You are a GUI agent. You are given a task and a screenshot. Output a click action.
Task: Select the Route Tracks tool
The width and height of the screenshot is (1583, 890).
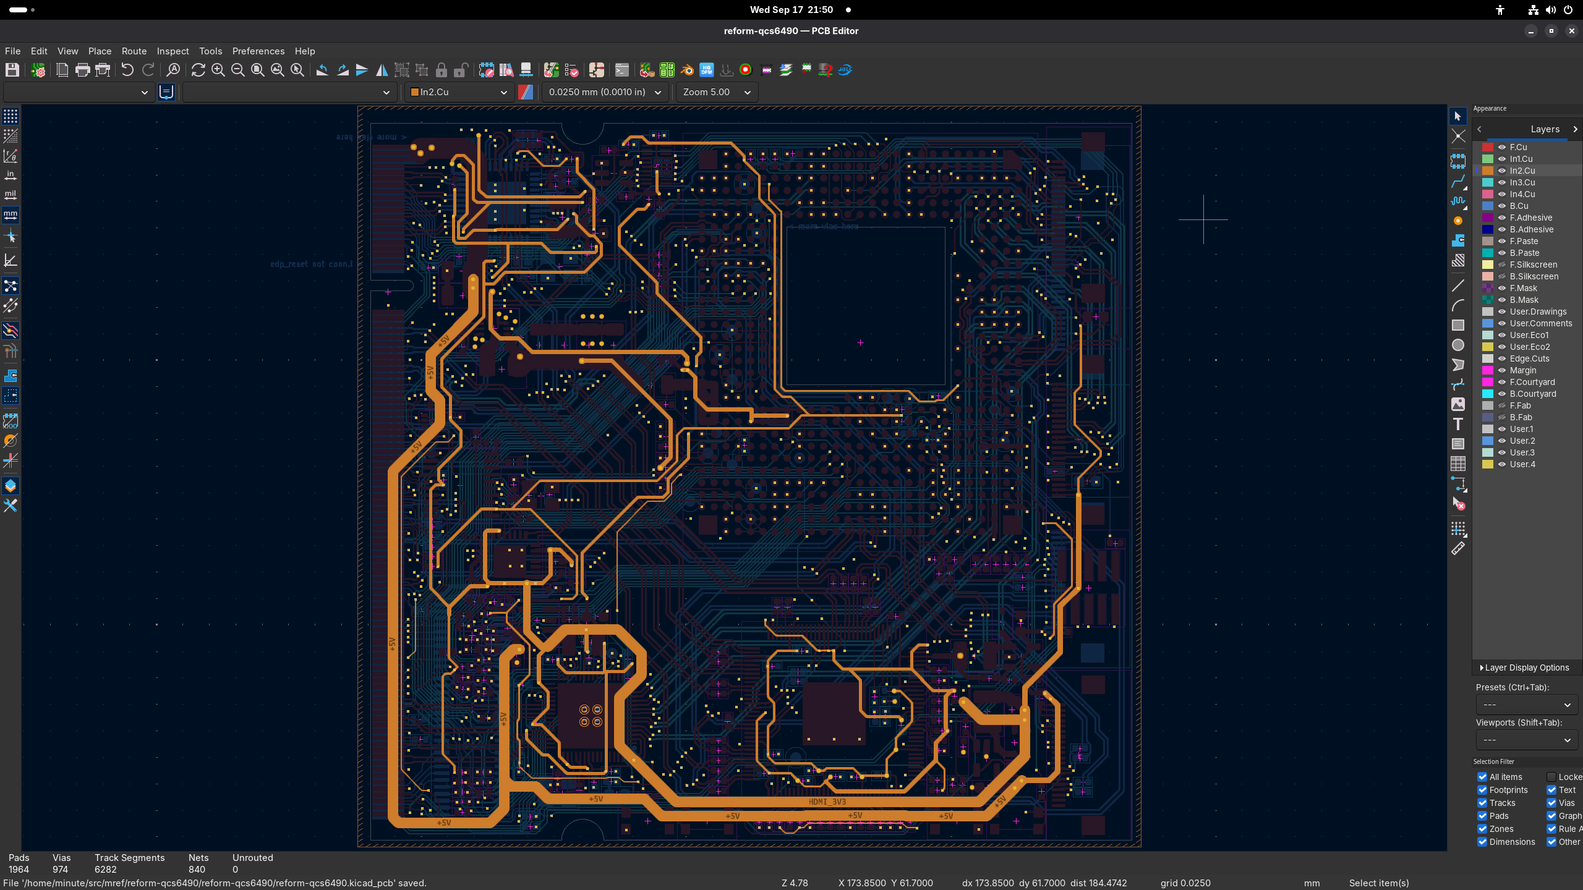click(1458, 182)
